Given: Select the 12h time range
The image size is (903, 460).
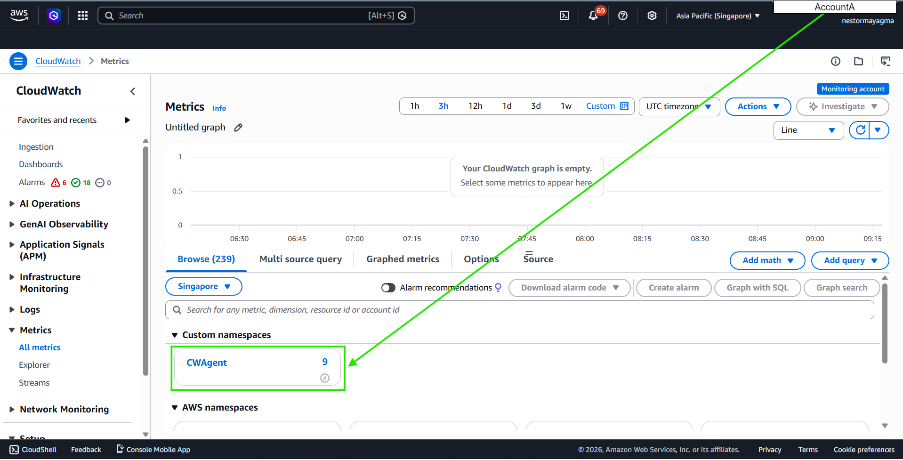Looking at the screenshot, I should [475, 106].
